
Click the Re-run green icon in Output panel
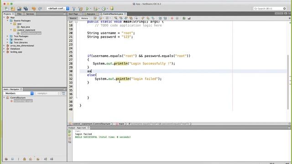click(x=70, y=132)
